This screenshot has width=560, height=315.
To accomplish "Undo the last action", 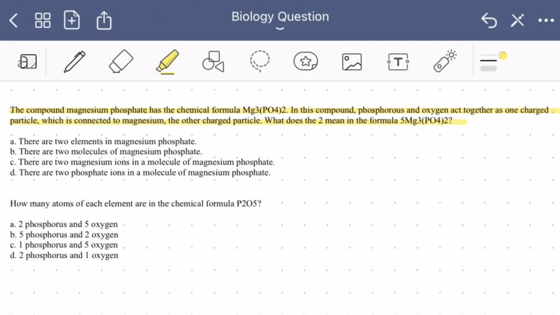I will (x=489, y=20).
